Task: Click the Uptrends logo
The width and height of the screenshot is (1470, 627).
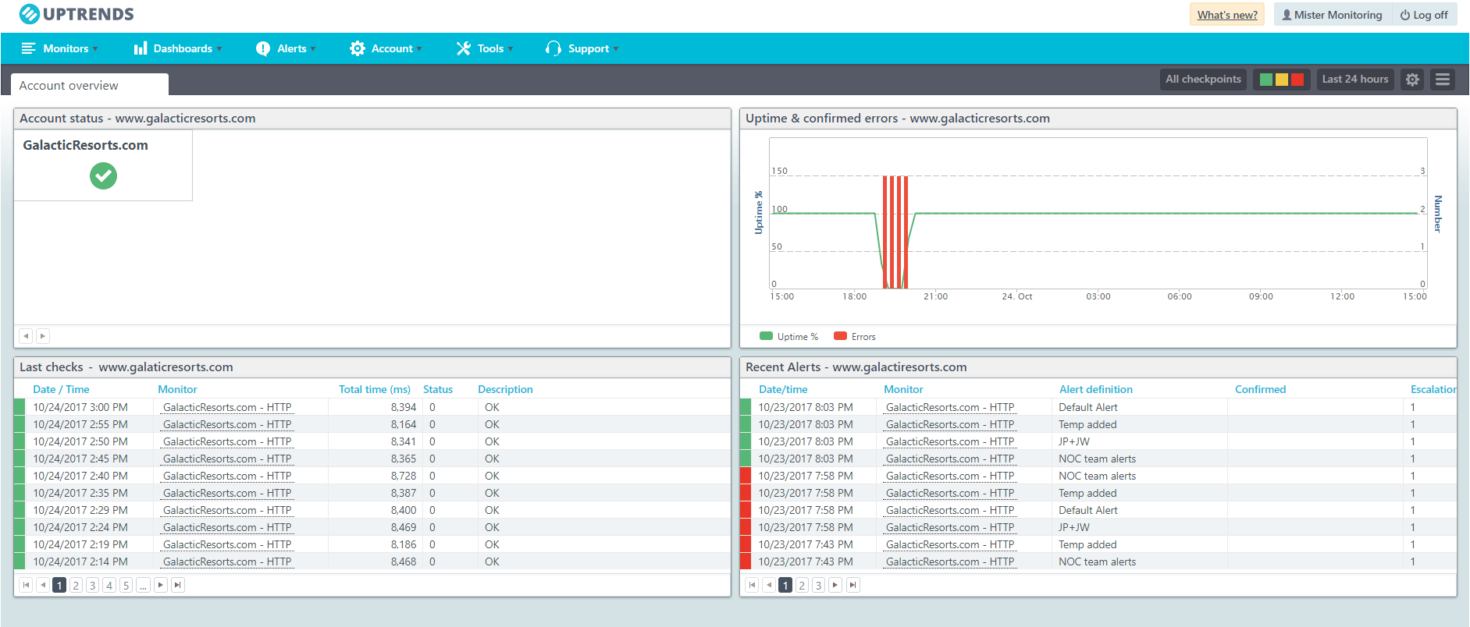Action: coord(77,14)
